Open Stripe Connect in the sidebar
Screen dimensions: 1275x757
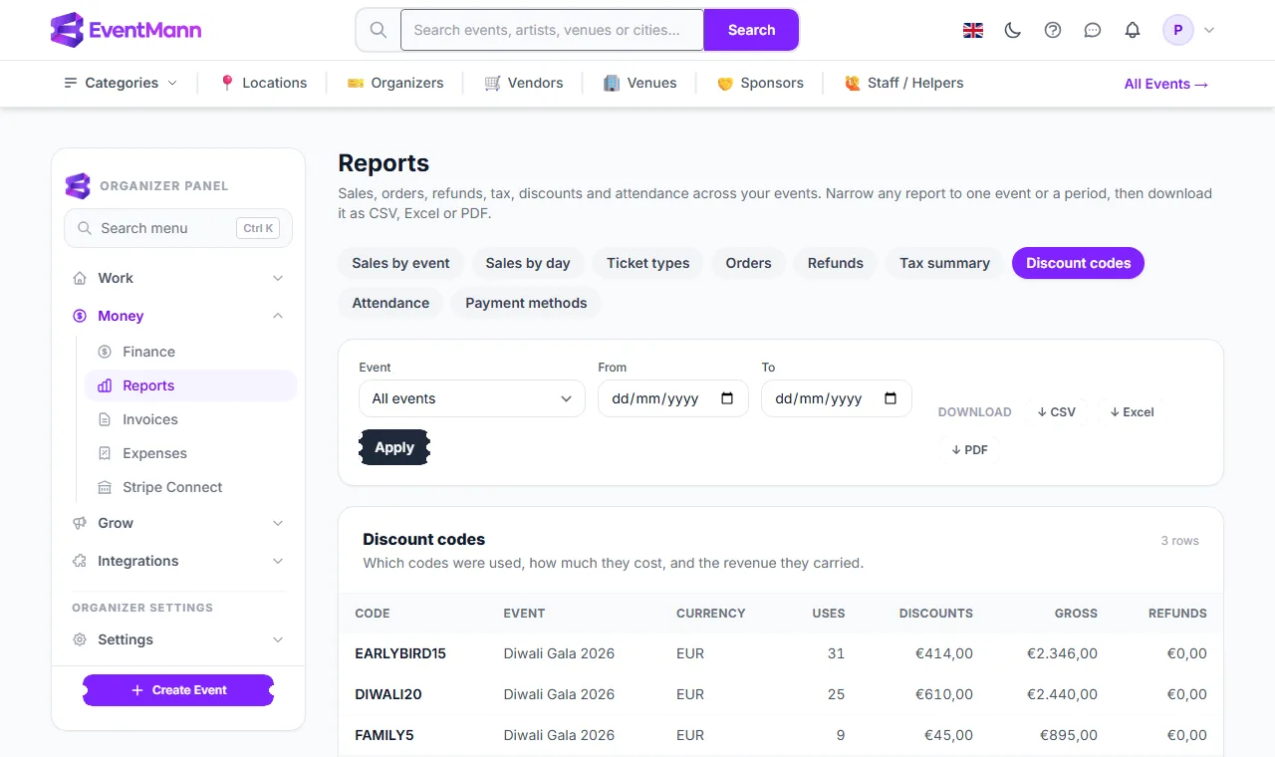pyautogui.click(x=190, y=487)
